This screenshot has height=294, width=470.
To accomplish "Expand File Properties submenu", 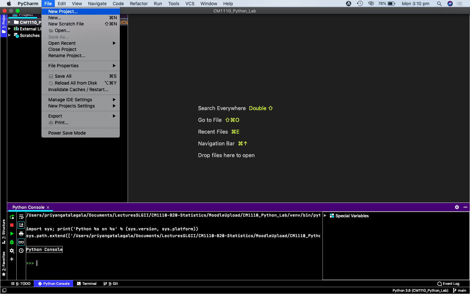I will tap(81, 66).
